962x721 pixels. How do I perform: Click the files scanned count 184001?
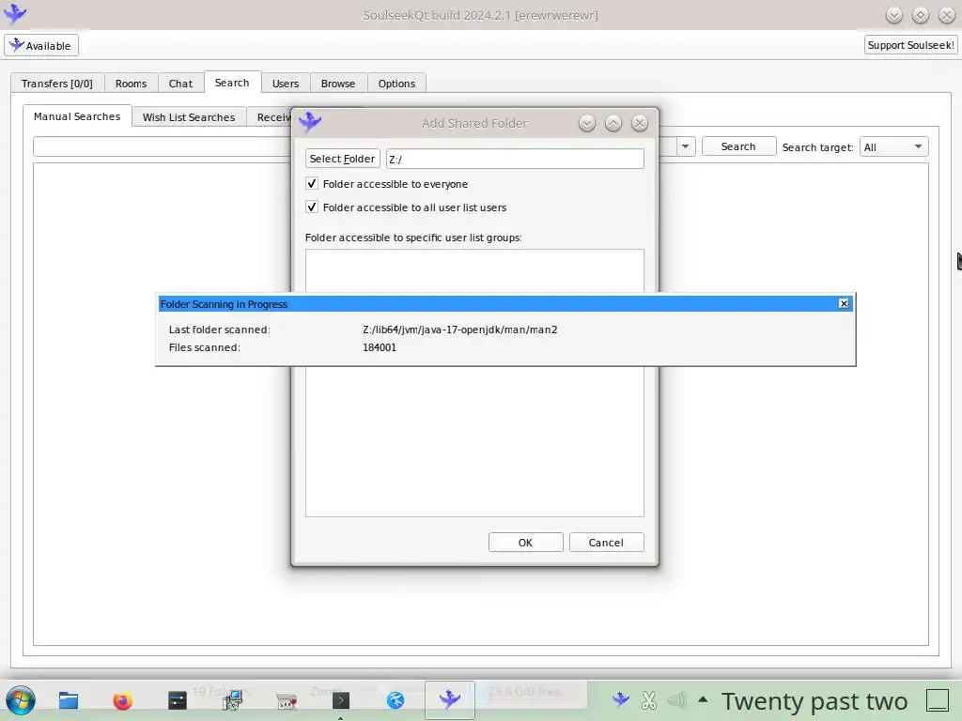coord(380,347)
